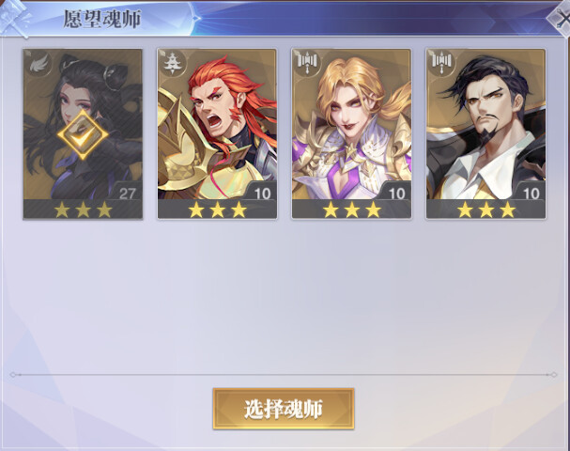Click the three stars under blonde hero
This screenshot has width=570, height=451.
(351, 210)
